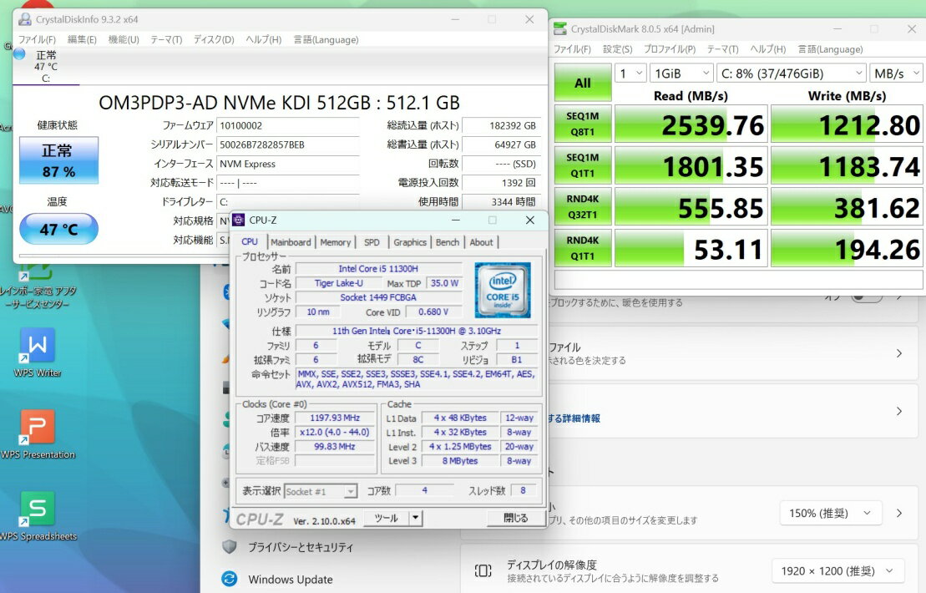Click the blue health status orb for drive C:
926x593 pixels.
[19, 53]
